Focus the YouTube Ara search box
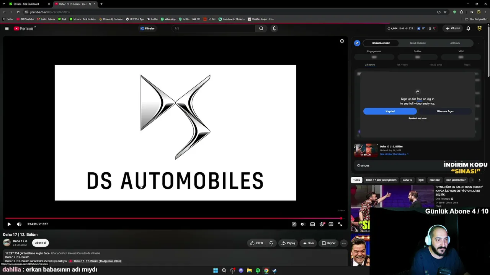 (x=213, y=28)
